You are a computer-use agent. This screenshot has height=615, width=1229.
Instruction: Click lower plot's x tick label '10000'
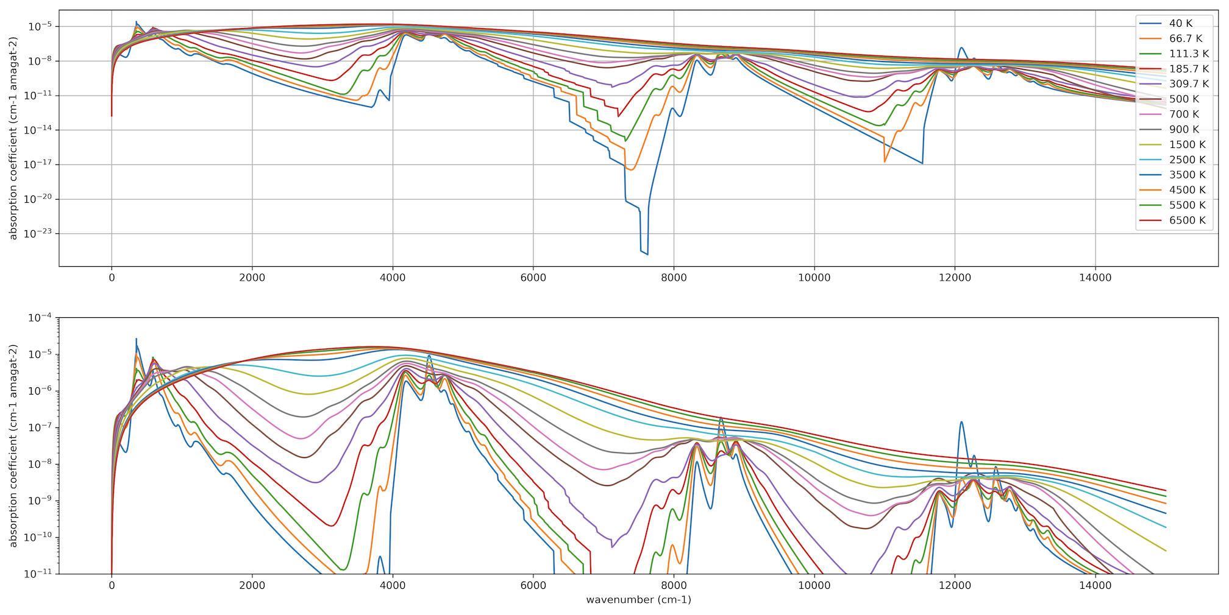click(x=814, y=586)
